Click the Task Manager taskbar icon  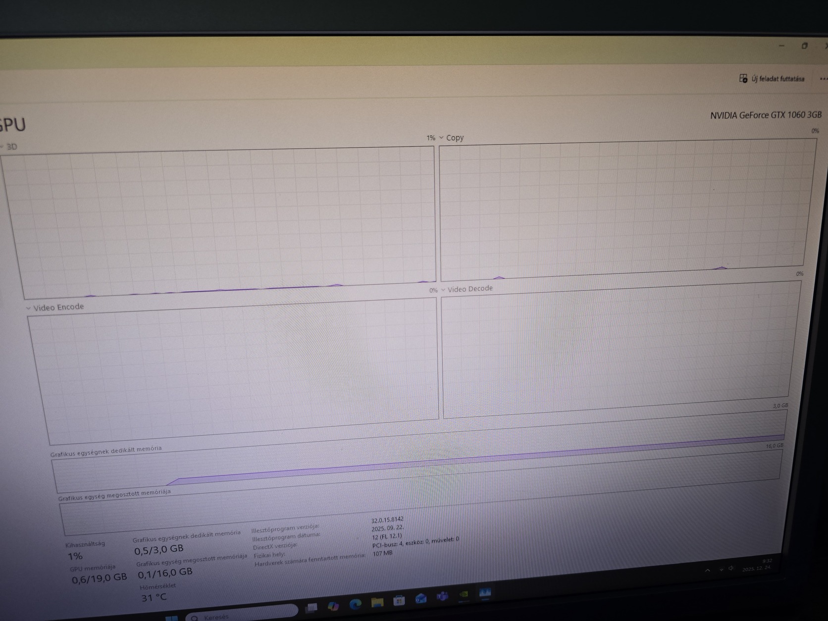coord(485,592)
